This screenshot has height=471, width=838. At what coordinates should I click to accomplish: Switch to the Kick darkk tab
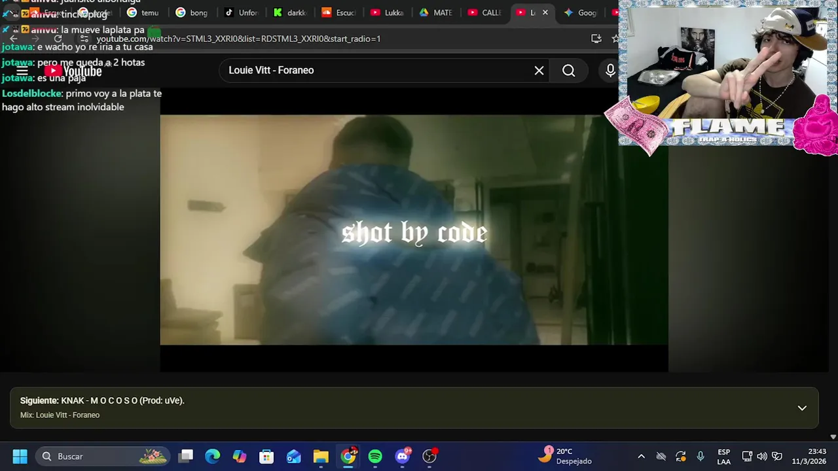coord(289,12)
